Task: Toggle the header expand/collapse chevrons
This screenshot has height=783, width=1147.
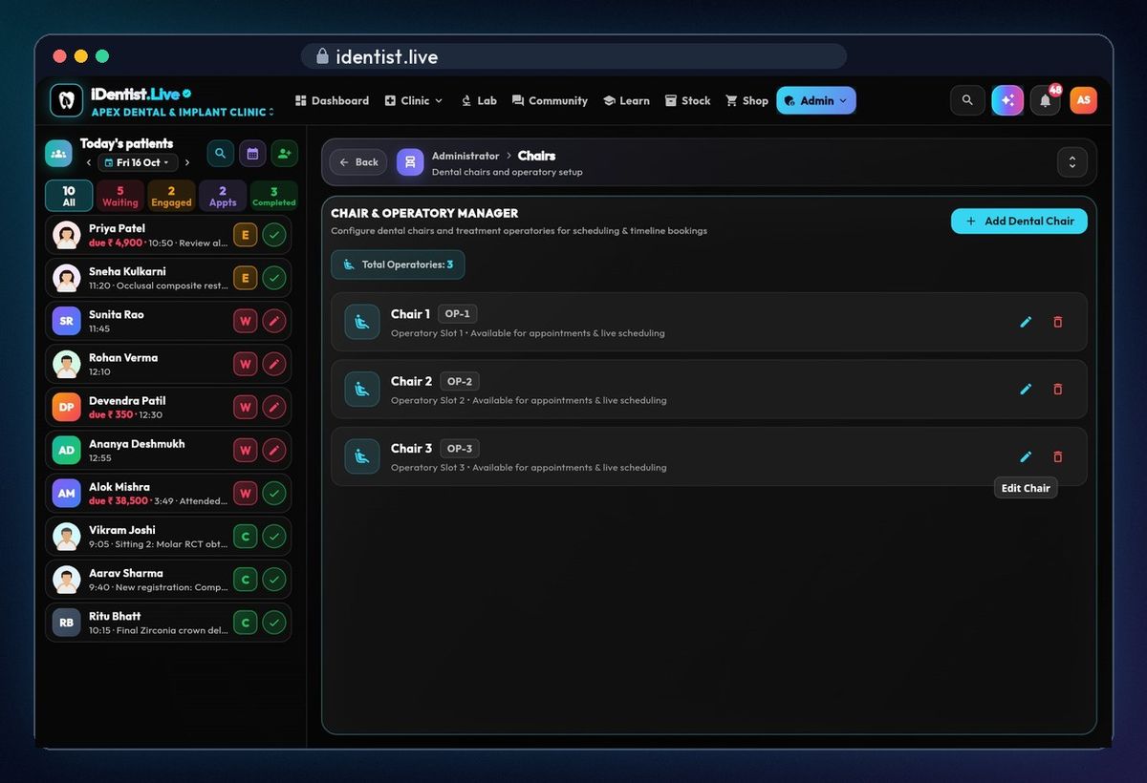Action: (1072, 162)
